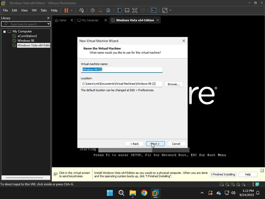The height and width of the screenshot is (199, 265).
Task: Click the Browse... button
Action: (x=174, y=84)
